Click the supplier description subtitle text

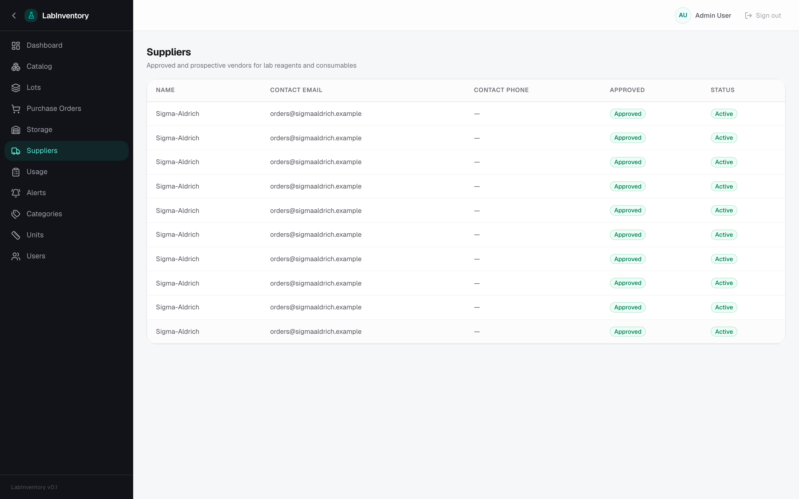coord(251,65)
